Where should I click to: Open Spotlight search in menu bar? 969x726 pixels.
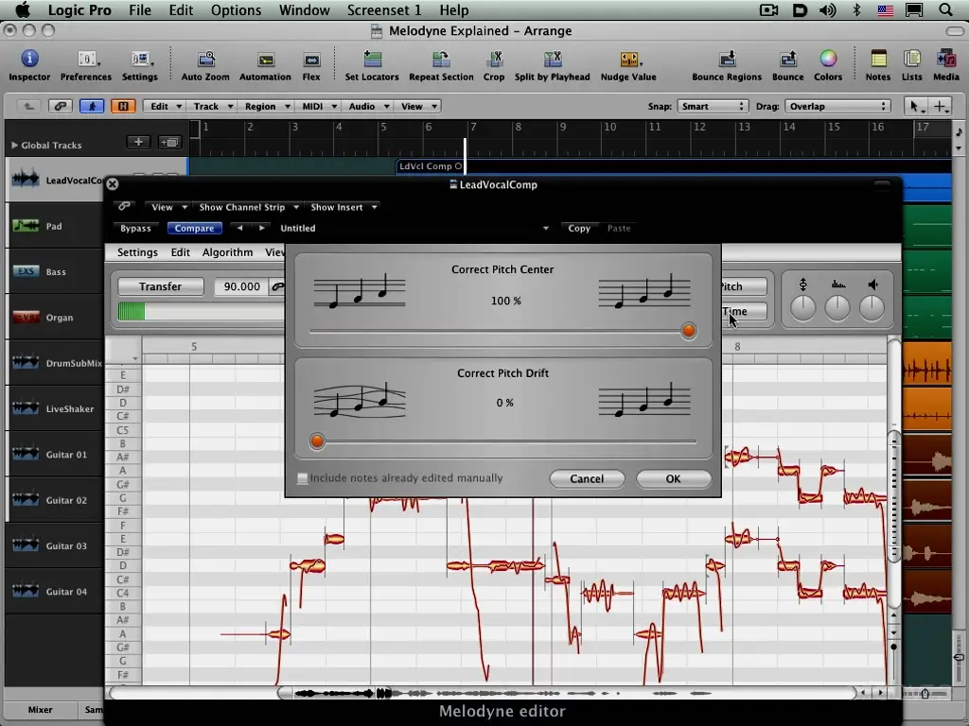[x=945, y=9]
